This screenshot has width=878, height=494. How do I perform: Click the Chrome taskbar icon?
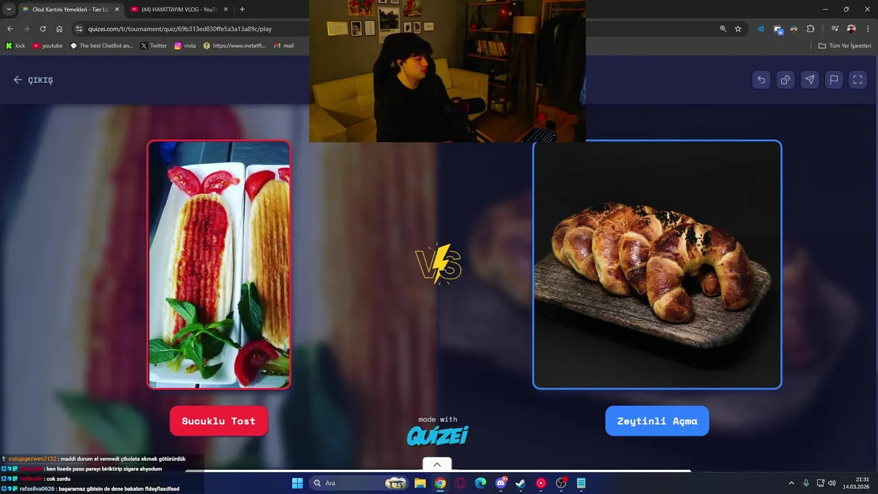click(440, 483)
